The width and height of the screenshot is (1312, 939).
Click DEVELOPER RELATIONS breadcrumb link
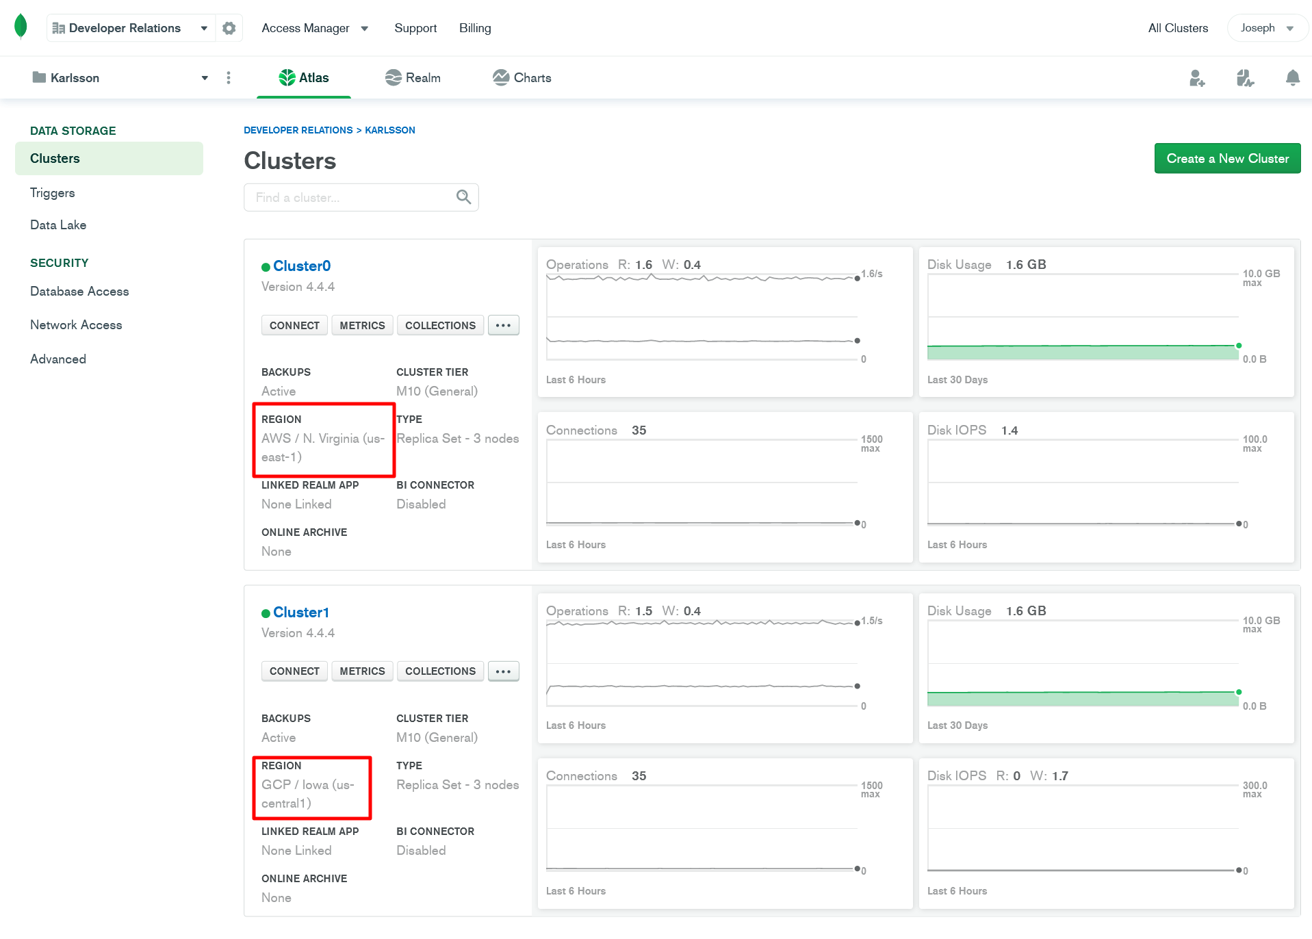pyautogui.click(x=298, y=130)
